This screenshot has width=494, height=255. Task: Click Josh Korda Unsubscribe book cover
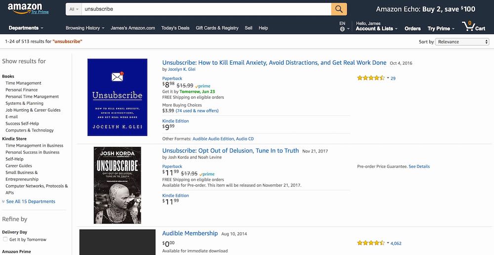pyautogui.click(x=117, y=185)
